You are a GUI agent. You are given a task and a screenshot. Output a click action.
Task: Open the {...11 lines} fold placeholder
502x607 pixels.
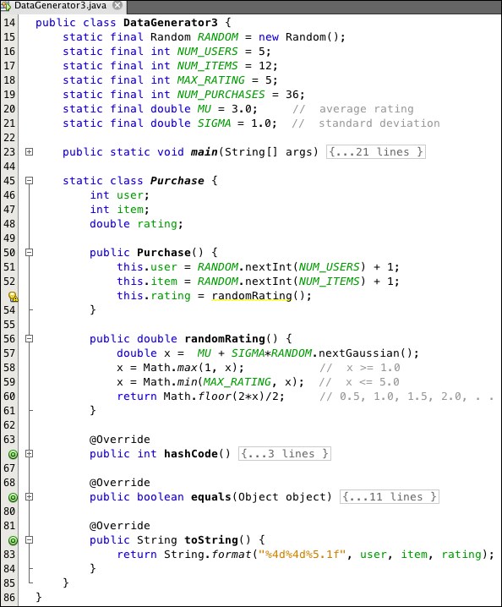tap(390, 496)
